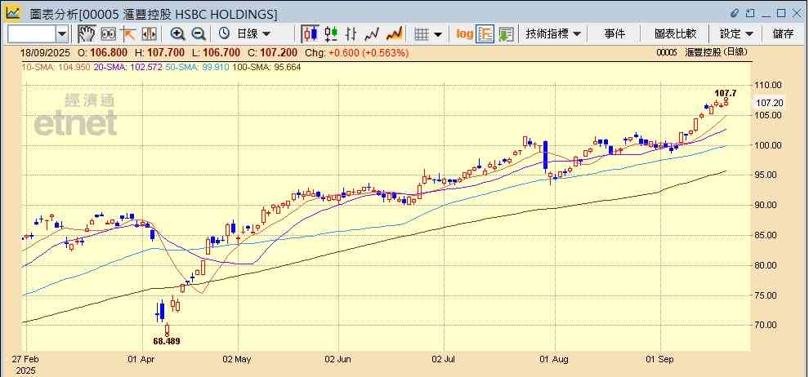This screenshot has height=377, width=809.
Task: Switch to line chart type
Action: (x=372, y=34)
